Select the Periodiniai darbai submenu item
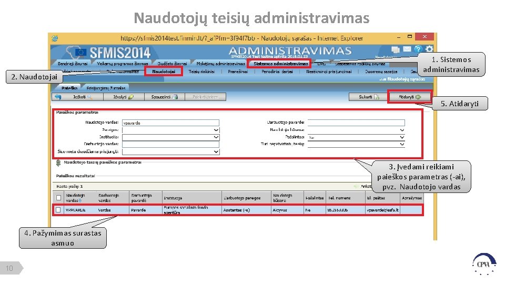This screenshot has width=505, height=284. coord(277,72)
